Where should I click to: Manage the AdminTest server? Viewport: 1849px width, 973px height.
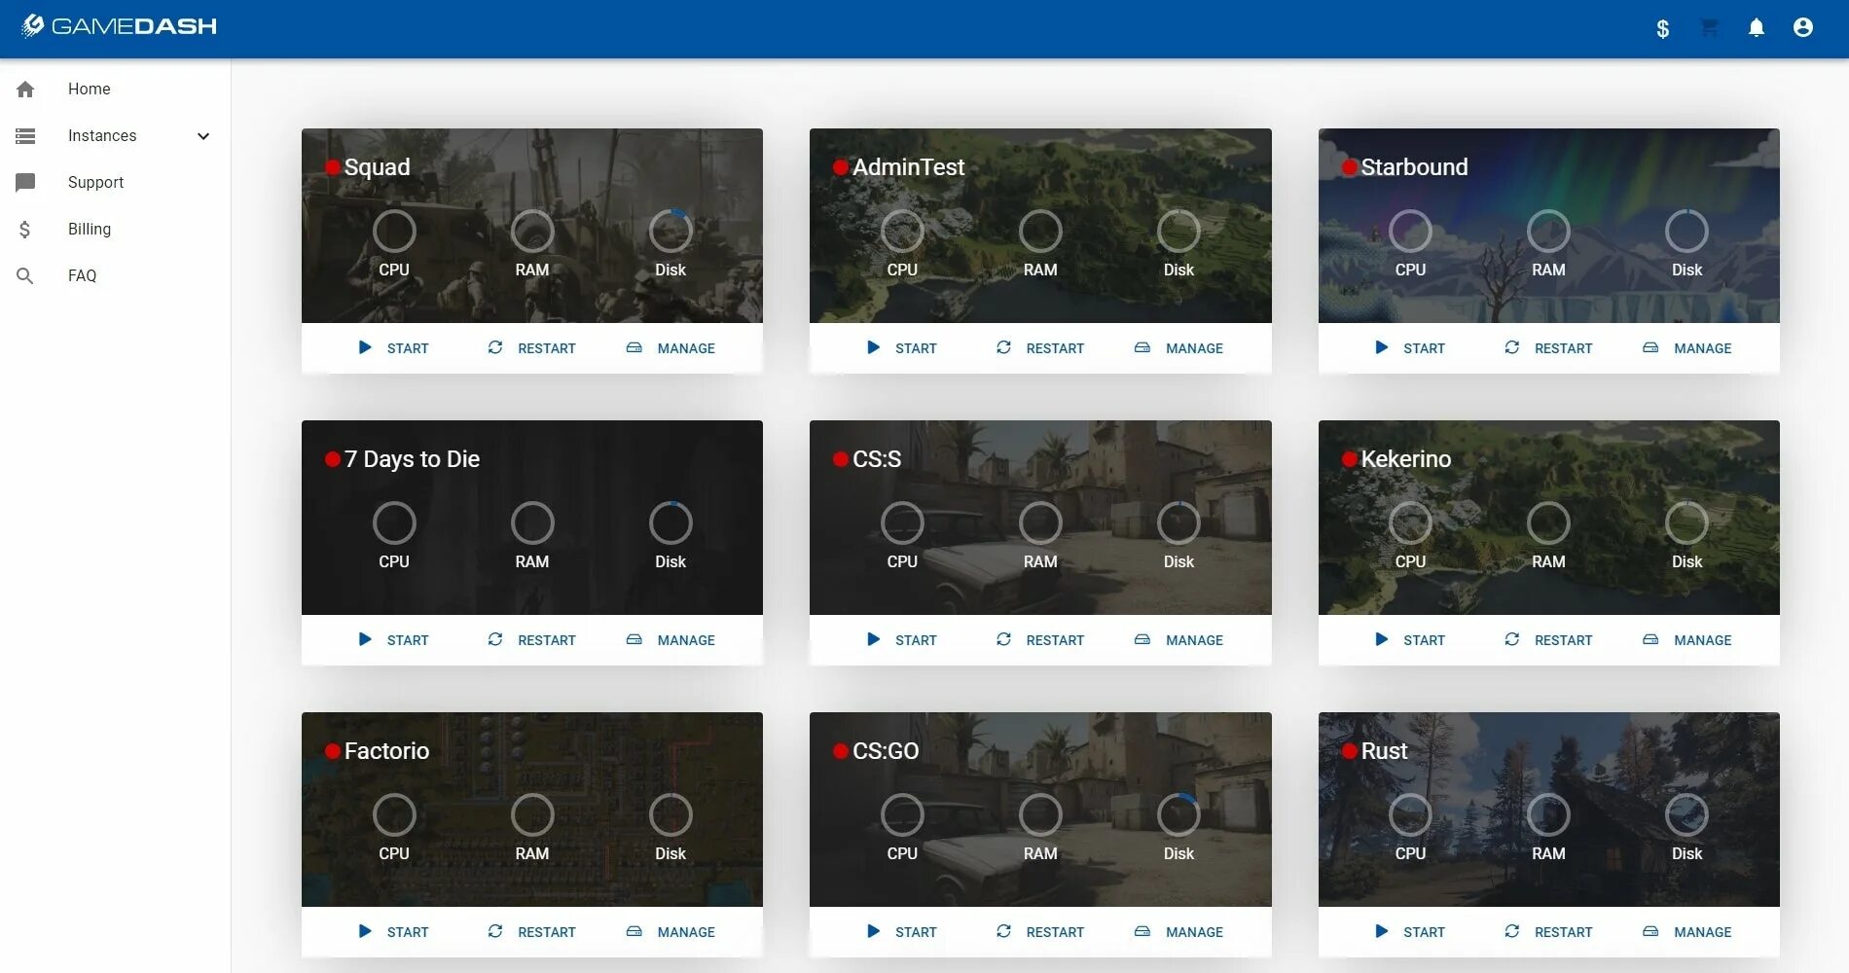[1178, 348]
